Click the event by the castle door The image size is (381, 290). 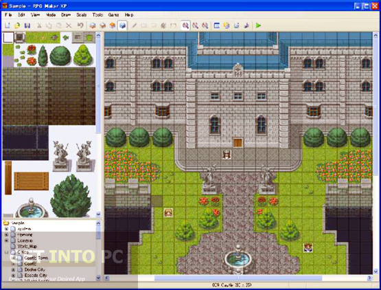(227, 155)
